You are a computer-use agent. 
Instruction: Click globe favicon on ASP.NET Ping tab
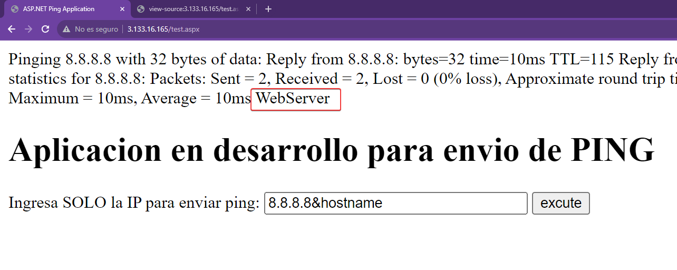(x=14, y=9)
